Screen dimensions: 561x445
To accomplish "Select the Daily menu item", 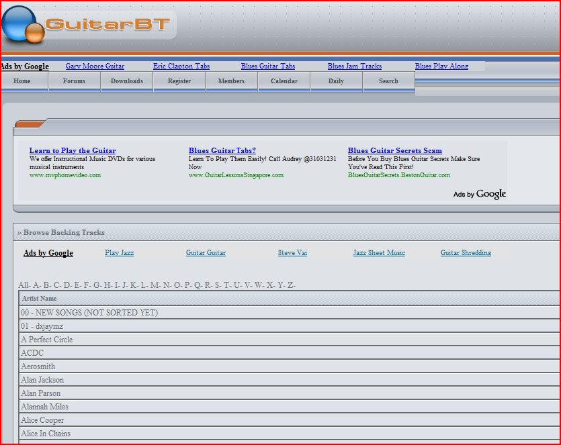I will 337,81.
